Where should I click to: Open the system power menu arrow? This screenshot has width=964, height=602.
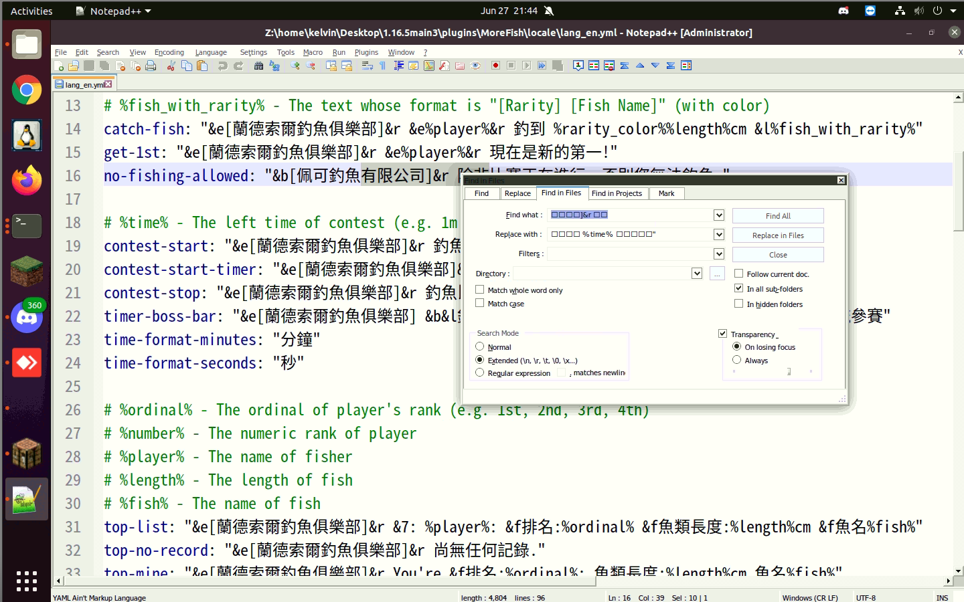(x=953, y=11)
